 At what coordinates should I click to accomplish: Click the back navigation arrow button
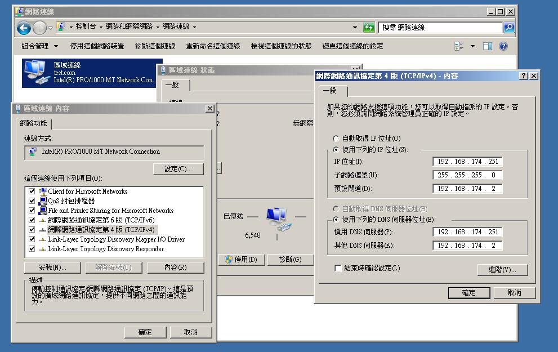[24, 27]
